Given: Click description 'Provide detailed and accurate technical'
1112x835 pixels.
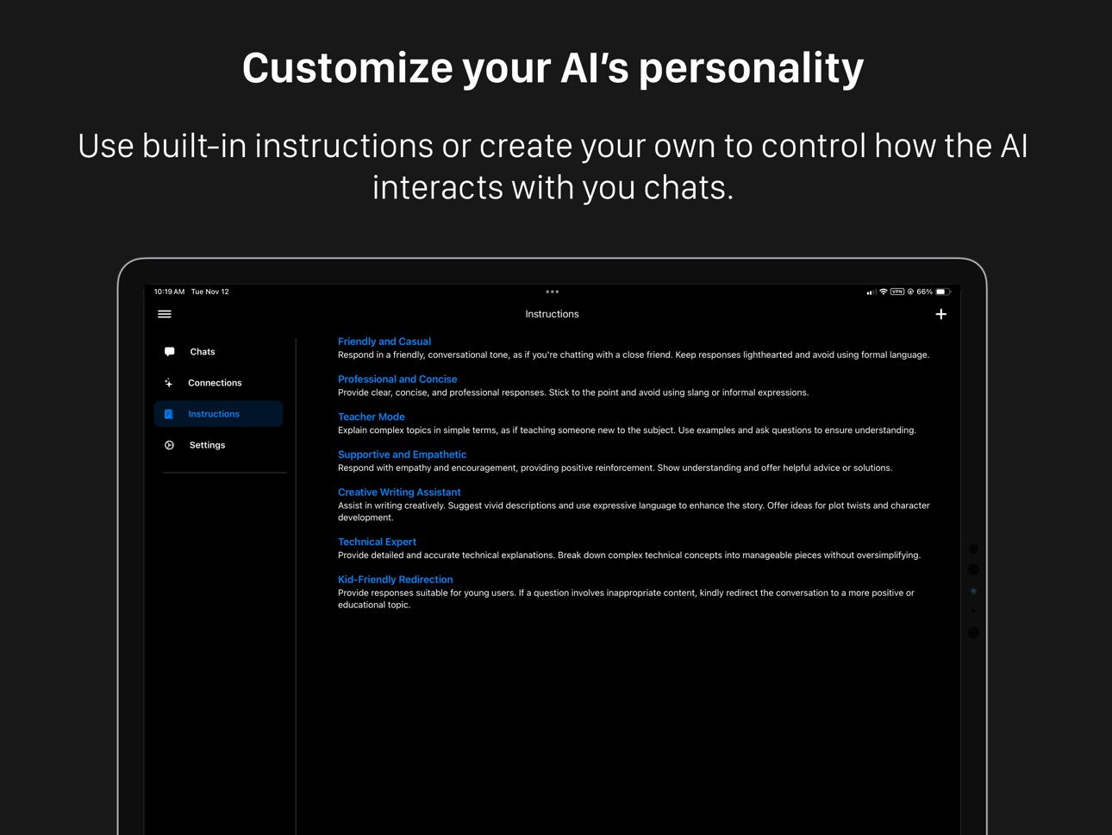Looking at the screenshot, I should (x=629, y=556).
